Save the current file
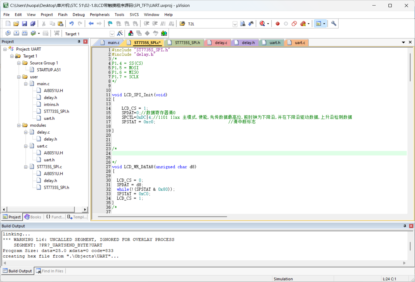 pos(25,24)
